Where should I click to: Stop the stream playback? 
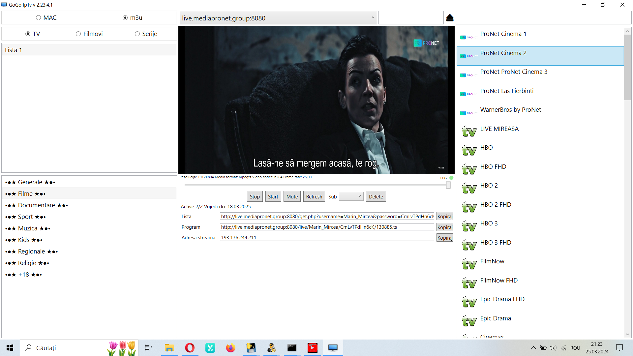click(255, 196)
